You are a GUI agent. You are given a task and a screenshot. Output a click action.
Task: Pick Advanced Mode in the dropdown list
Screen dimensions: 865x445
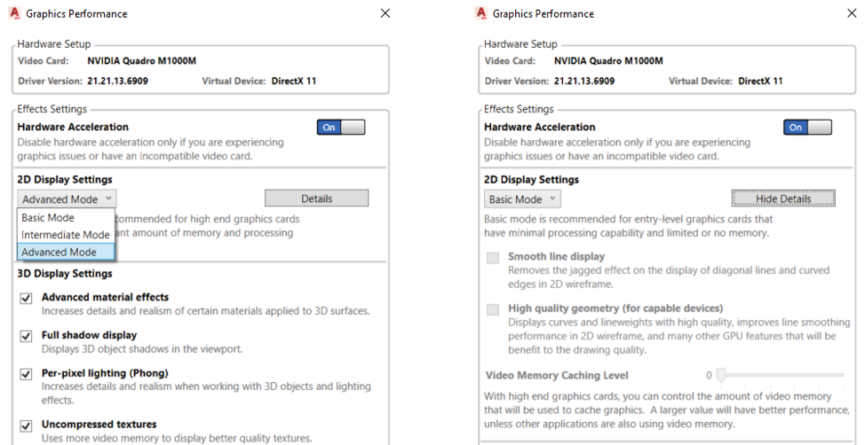click(60, 252)
